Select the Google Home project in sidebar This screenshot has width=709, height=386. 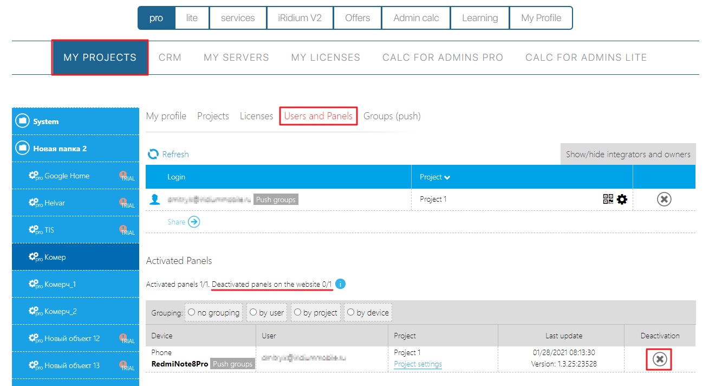[x=67, y=176]
